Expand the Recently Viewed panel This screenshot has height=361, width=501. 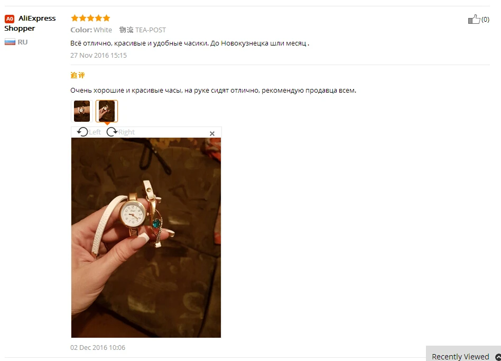463,355
